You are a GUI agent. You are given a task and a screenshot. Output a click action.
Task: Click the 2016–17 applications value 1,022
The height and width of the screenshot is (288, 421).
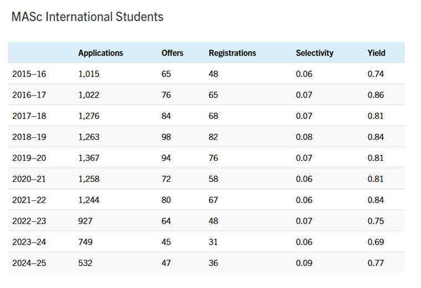(89, 95)
